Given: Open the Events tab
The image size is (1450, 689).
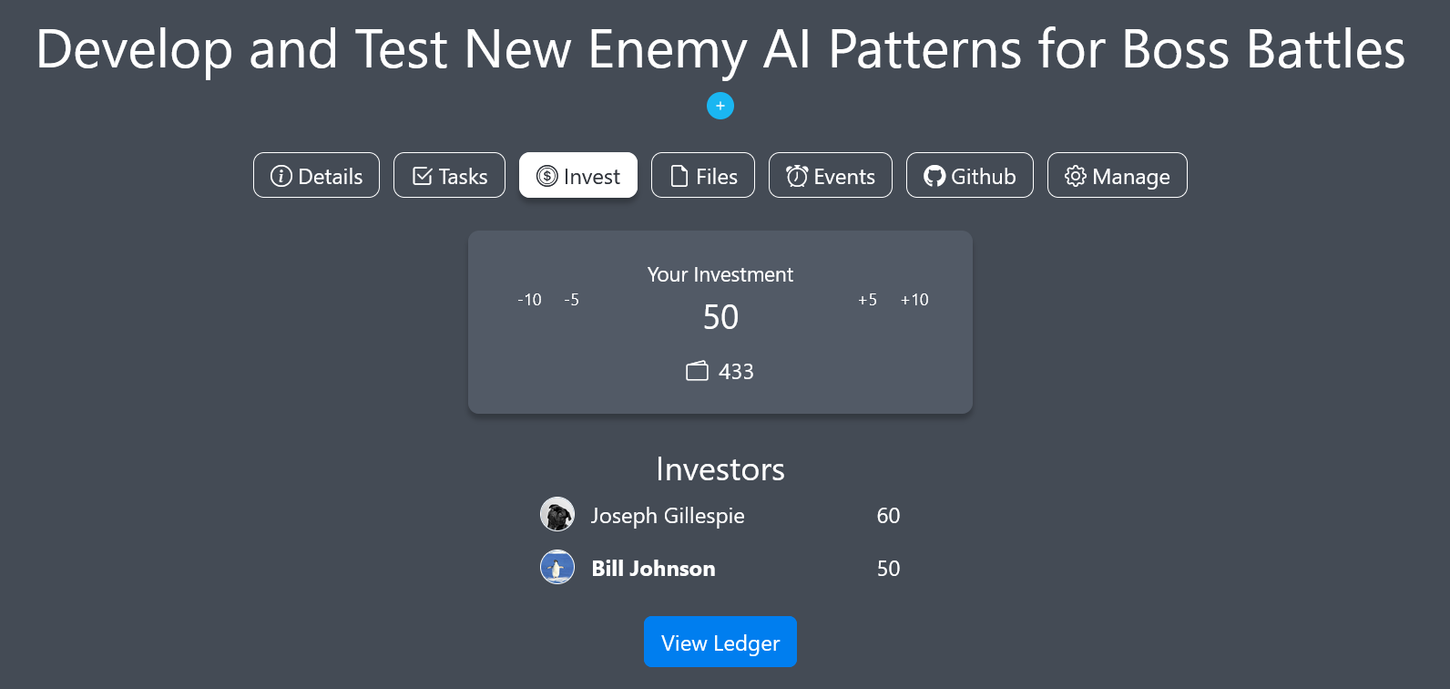Looking at the screenshot, I should (830, 175).
